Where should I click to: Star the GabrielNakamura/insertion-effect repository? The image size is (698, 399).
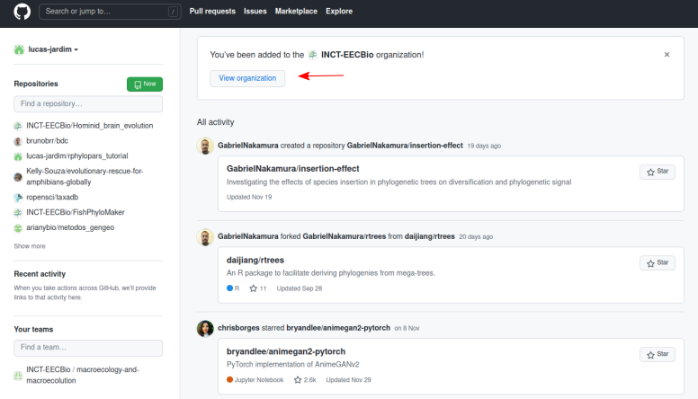tap(657, 172)
